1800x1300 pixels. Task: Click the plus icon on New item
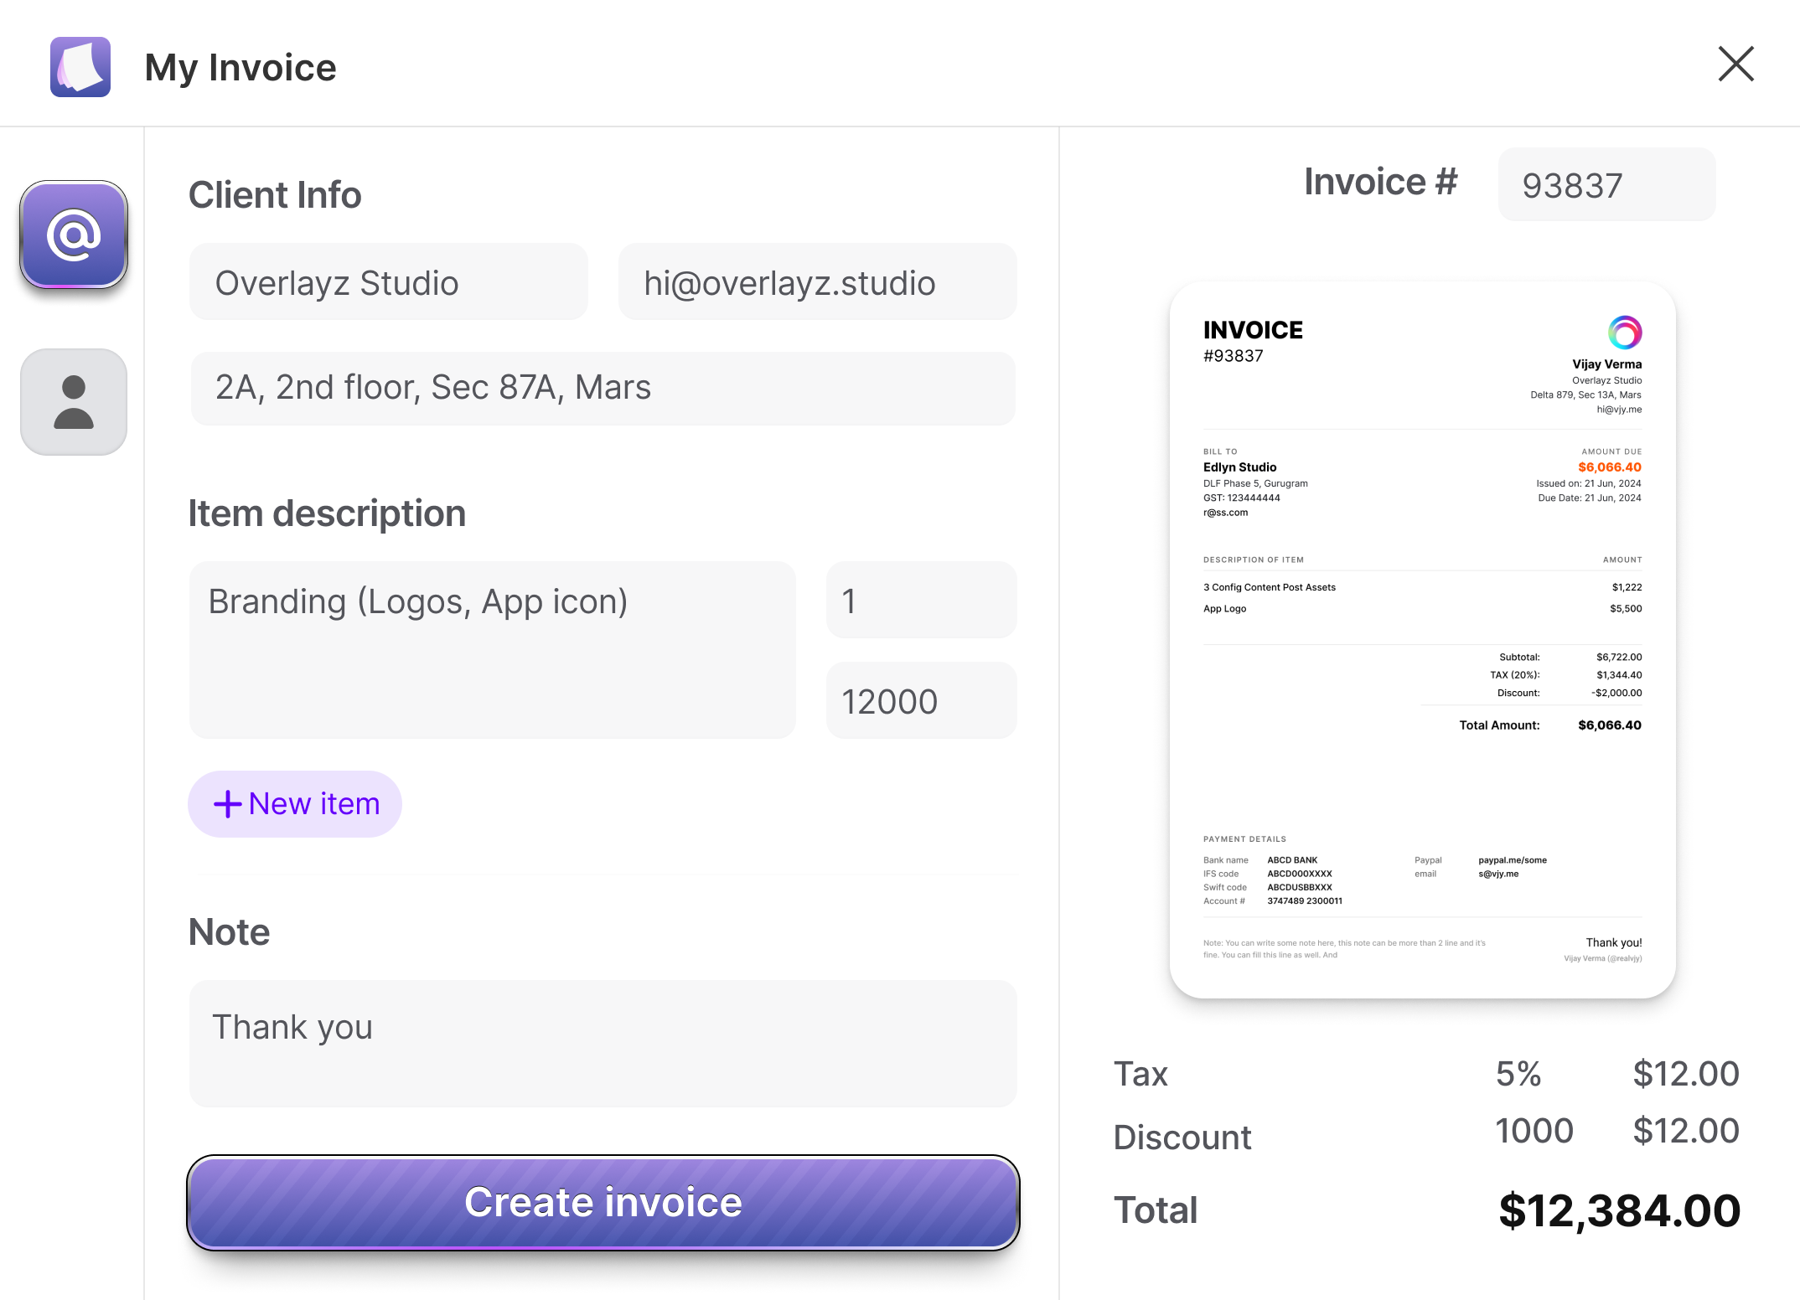tap(227, 804)
